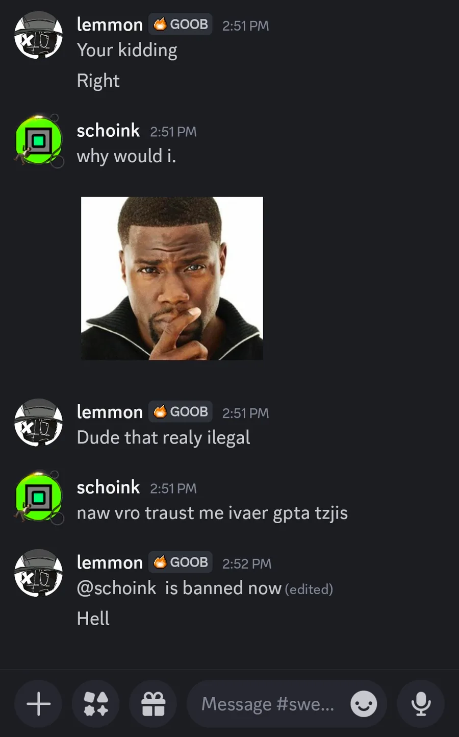Screen dimensions: 459x737
Task: Tap the GOOB tag beside 'Dude that realy ilegal'
Action: pyautogui.click(x=181, y=411)
